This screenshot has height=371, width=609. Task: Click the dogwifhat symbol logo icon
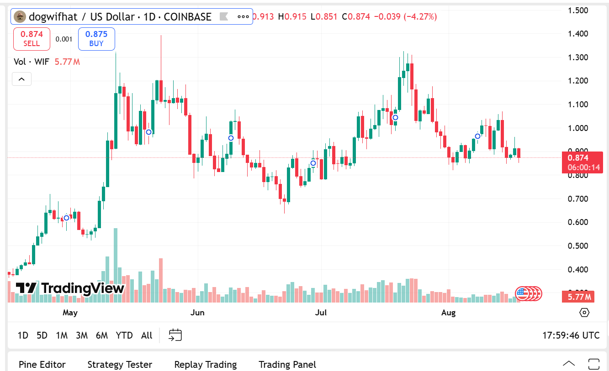(x=20, y=17)
